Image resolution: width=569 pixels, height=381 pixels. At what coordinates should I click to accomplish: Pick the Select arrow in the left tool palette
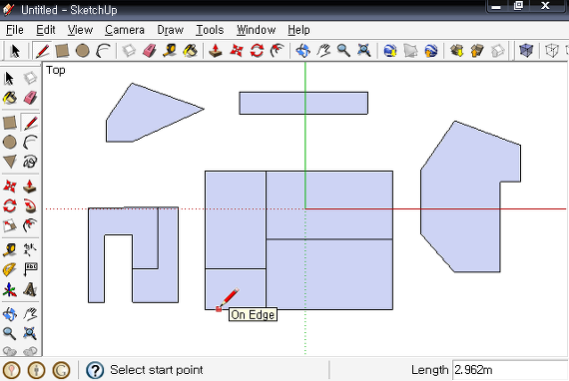[9, 78]
